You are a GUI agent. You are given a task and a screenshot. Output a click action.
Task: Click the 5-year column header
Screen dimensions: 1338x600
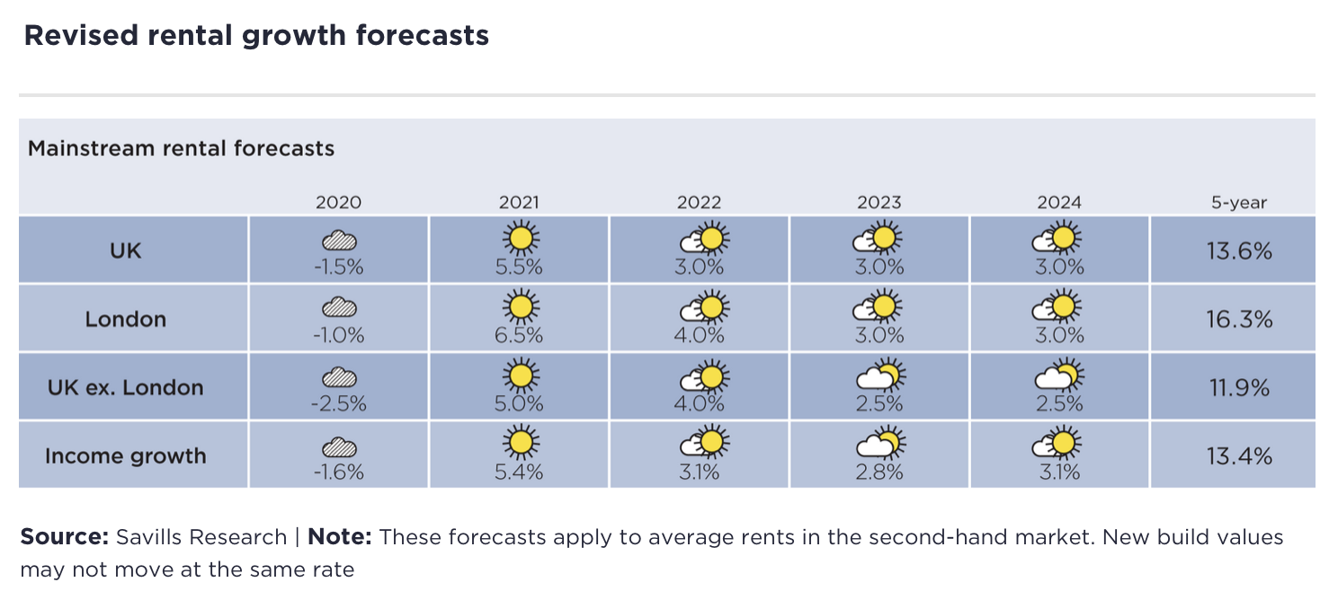pos(1238,202)
